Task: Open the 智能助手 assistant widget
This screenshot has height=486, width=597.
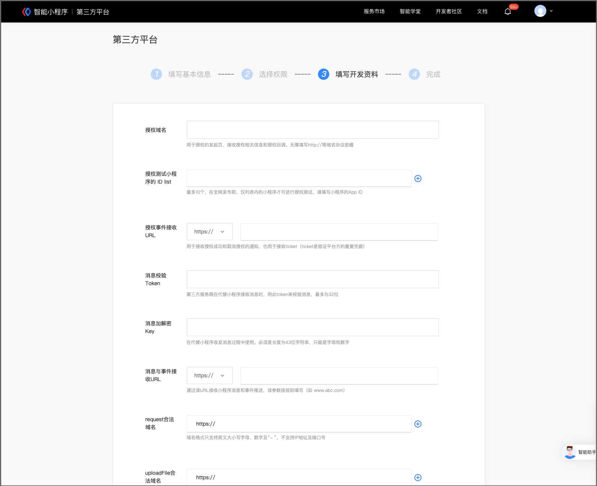Action: tap(579, 452)
